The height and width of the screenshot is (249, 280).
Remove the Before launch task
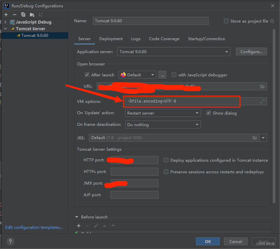click(87, 226)
